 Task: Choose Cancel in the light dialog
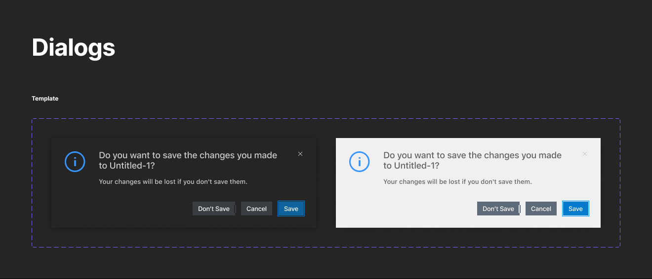(x=541, y=209)
